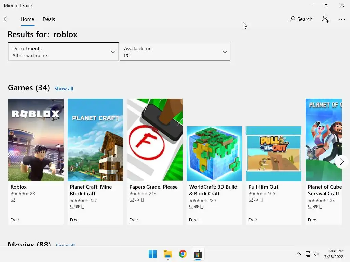Open the Papers Grade, Please cover image

155,140
